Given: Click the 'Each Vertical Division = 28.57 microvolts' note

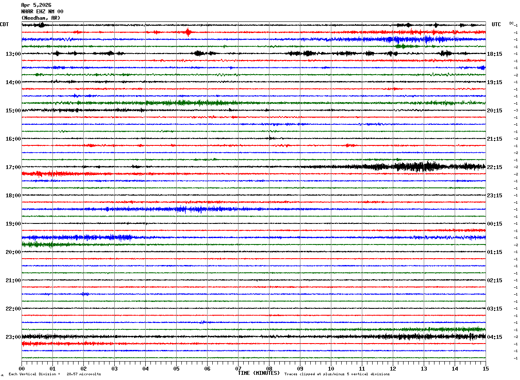Looking at the screenshot, I should [x=55, y=374].
